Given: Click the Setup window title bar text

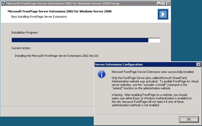Looking at the screenshot, I should click(x=63, y=3).
